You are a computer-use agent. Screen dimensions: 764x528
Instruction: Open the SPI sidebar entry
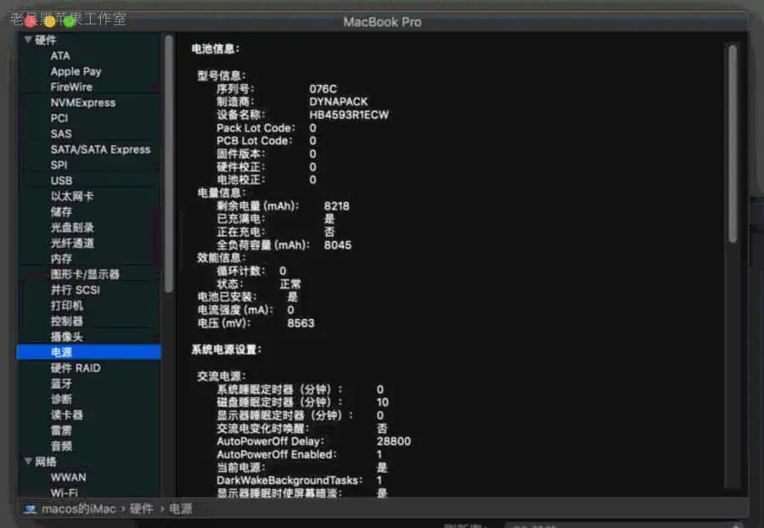59,166
